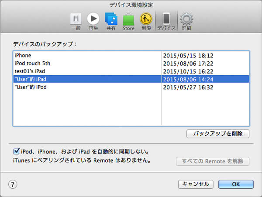Open the 再生 playback preferences icon
Viewport: 262px width, 197px height.
(93, 22)
